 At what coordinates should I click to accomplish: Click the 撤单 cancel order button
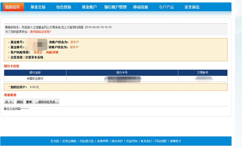(x=29, y=102)
